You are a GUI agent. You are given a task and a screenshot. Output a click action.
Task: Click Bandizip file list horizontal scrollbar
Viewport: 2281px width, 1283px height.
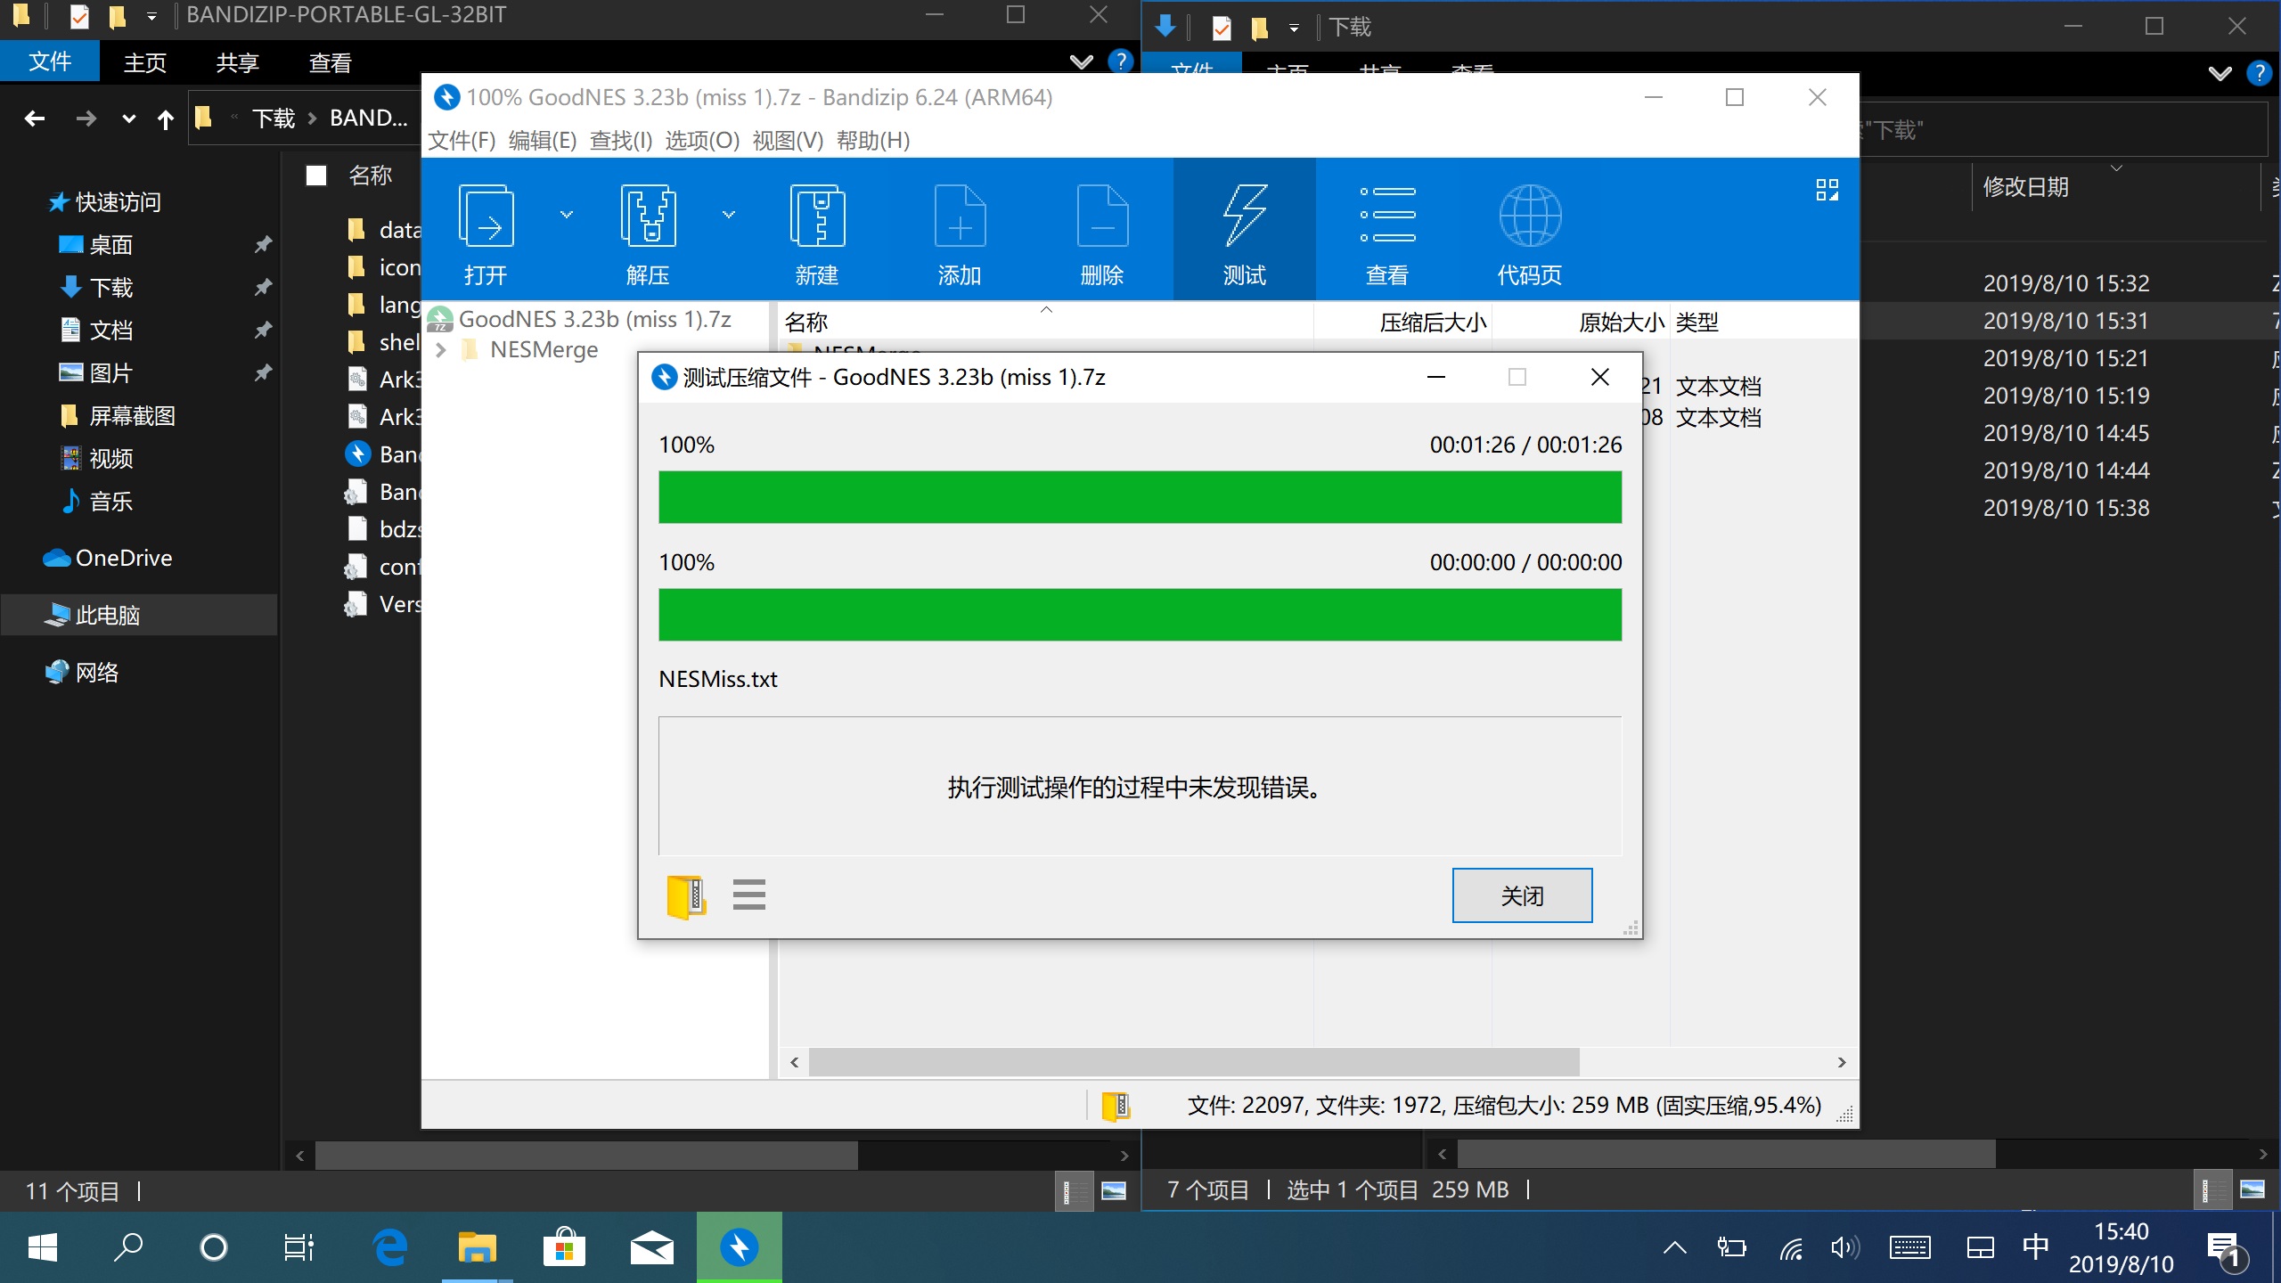tap(1194, 1062)
